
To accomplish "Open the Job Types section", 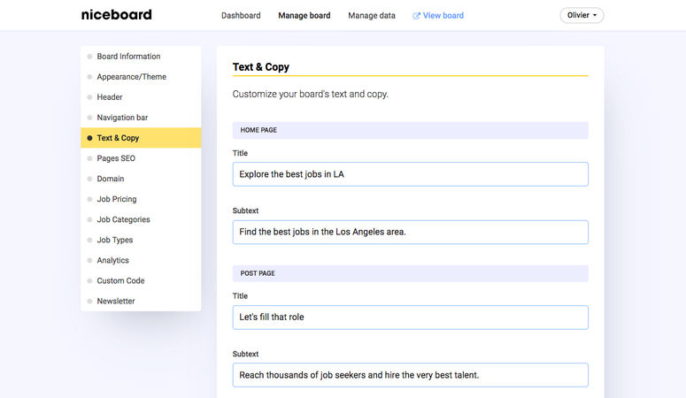I will tap(141, 240).
